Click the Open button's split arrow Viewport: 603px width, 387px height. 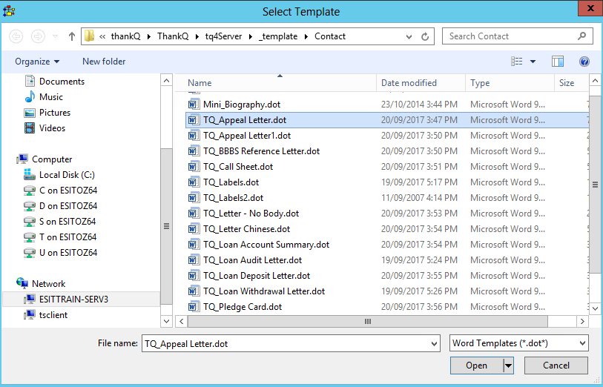pos(508,365)
